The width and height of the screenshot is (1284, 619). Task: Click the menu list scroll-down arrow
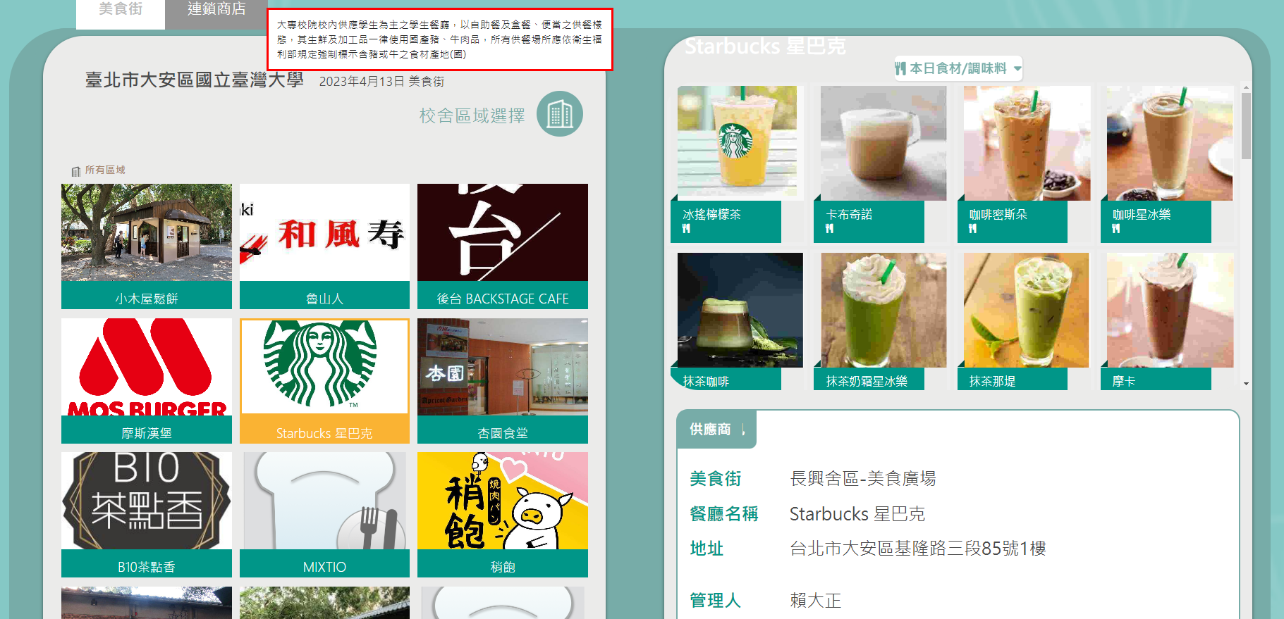1246,384
